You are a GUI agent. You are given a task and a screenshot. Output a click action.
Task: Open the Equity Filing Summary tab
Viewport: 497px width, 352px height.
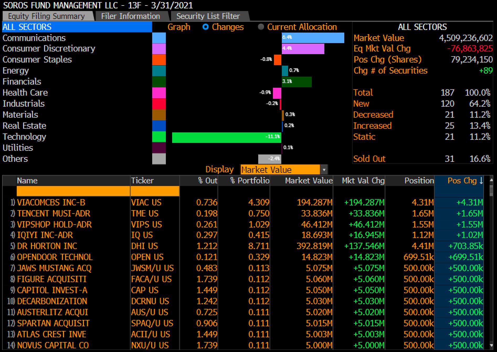point(48,16)
